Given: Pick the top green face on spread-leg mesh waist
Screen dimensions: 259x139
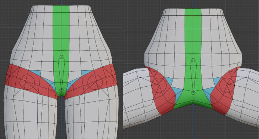Looking at the screenshot, I should [x=193, y=12].
